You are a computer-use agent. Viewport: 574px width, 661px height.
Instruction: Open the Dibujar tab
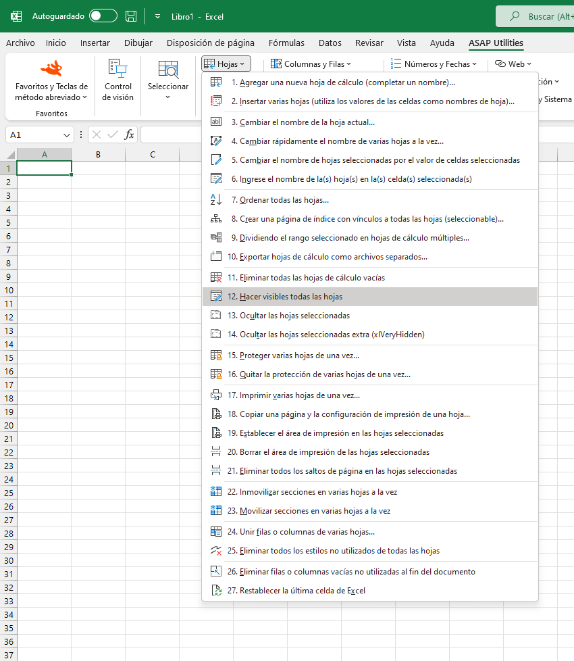[x=138, y=43]
